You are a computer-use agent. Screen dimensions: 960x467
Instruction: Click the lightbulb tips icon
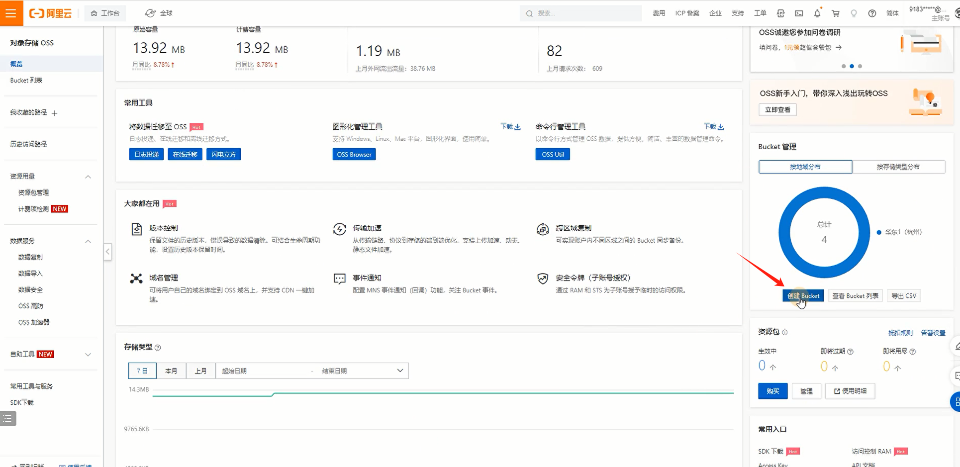pyautogui.click(x=854, y=13)
